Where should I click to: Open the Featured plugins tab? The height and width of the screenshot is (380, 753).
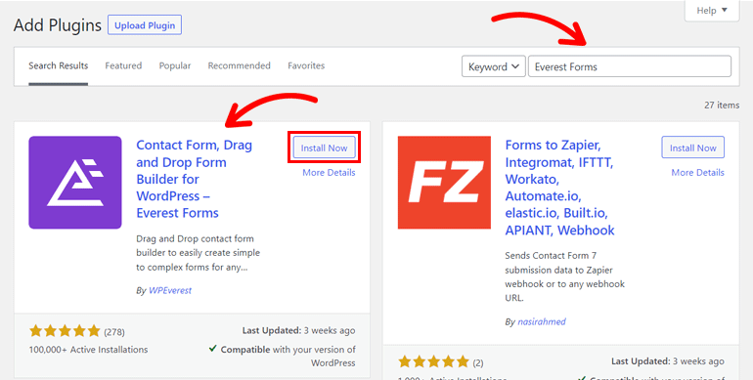click(x=123, y=65)
